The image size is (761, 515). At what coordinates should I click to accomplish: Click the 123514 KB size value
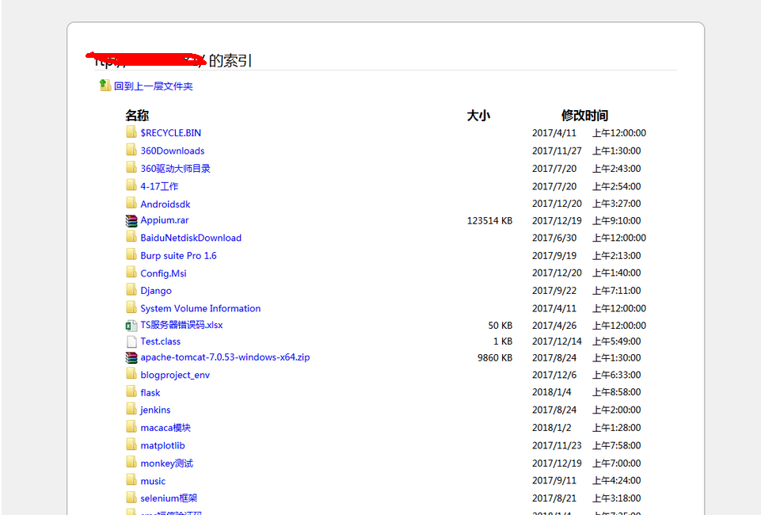tap(489, 221)
